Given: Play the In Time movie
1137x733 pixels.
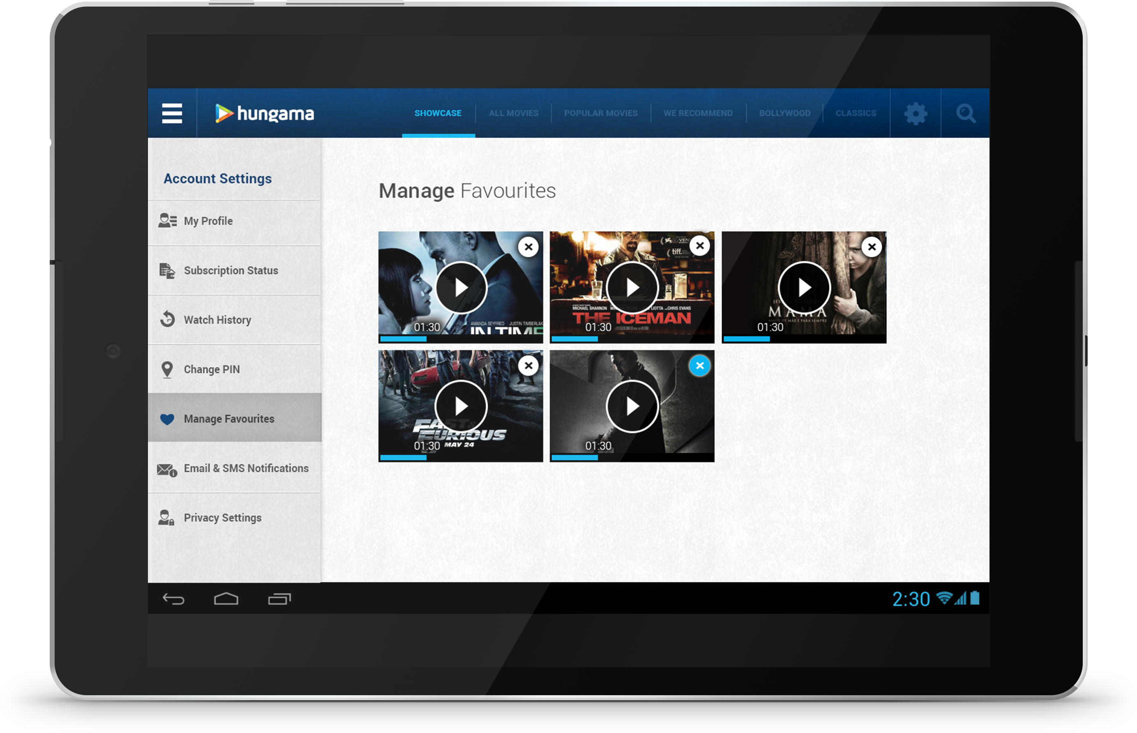Looking at the screenshot, I should click(461, 288).
